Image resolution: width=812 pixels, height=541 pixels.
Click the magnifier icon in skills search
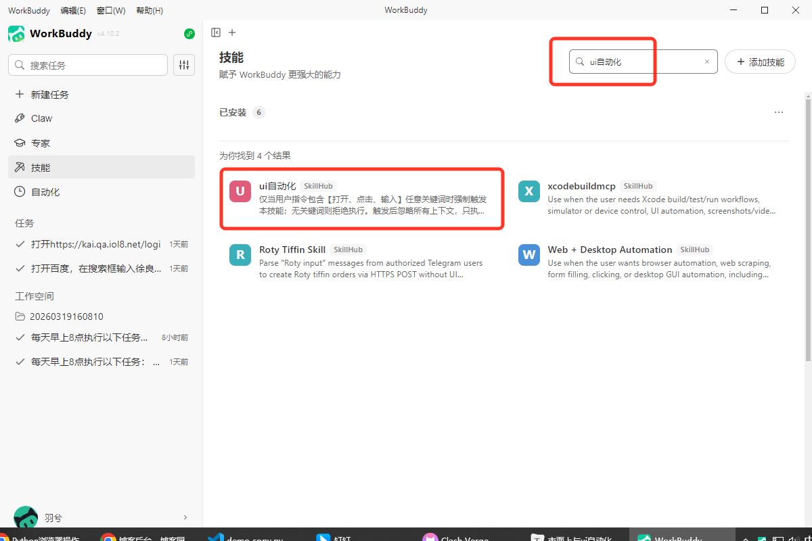[580, 62]
